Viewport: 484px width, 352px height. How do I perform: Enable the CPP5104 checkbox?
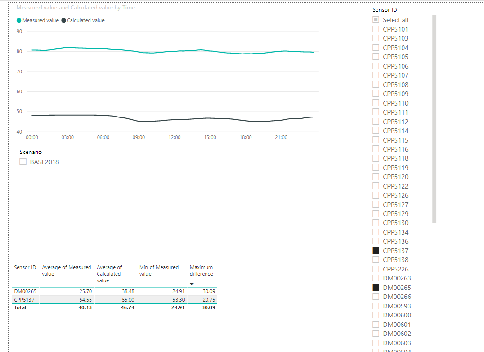coord(376,47)
